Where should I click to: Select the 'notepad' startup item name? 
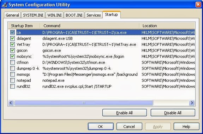click(24, 80)
